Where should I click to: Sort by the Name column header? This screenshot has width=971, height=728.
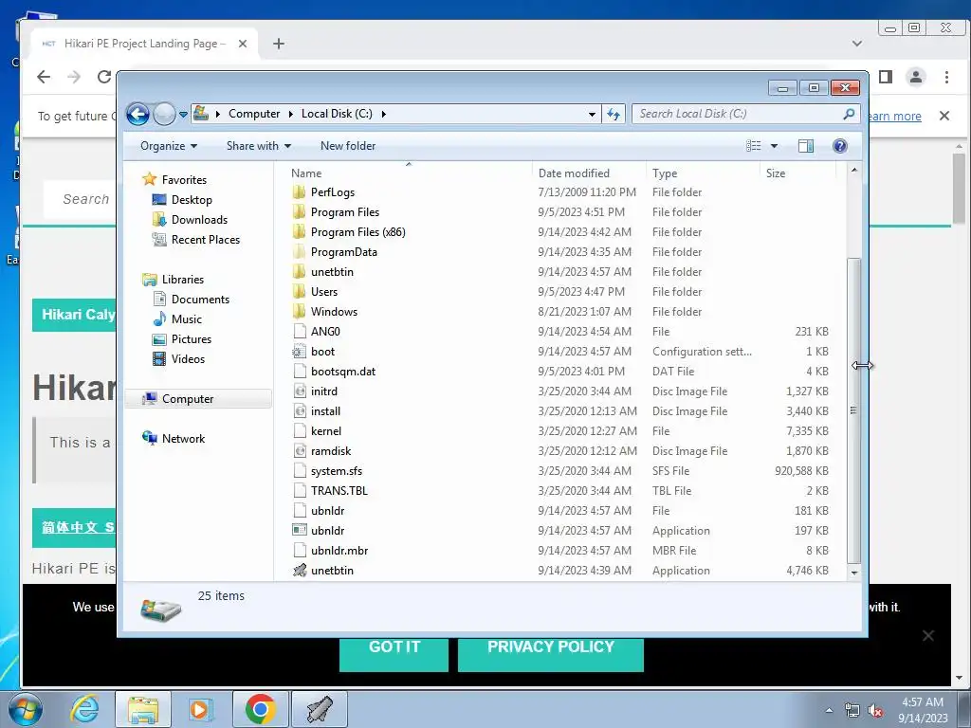click(306, 173)
